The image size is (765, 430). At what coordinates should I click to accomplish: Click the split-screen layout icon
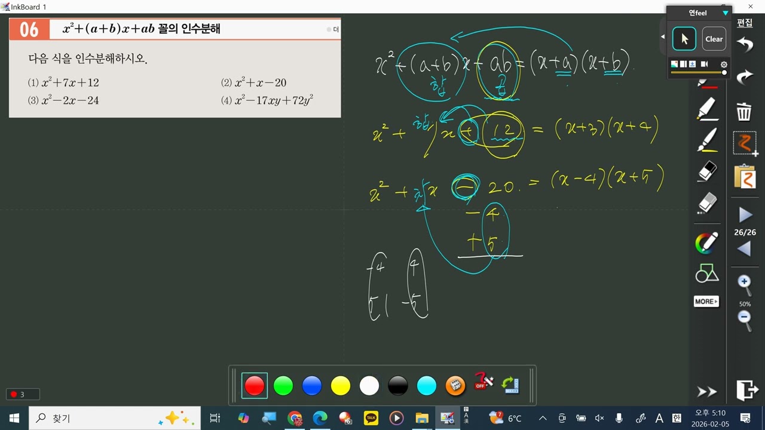[683, 64]
